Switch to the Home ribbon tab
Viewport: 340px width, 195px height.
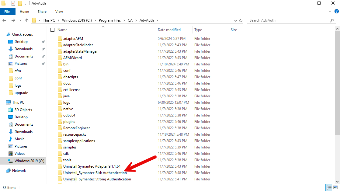click(24, 12)
